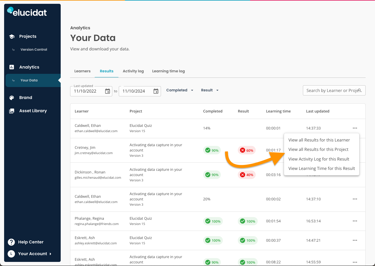Open three-dot menu for Ash Eskrett 14:47:21 row
This screenshot has height=266, width=375.
point(355,240)
